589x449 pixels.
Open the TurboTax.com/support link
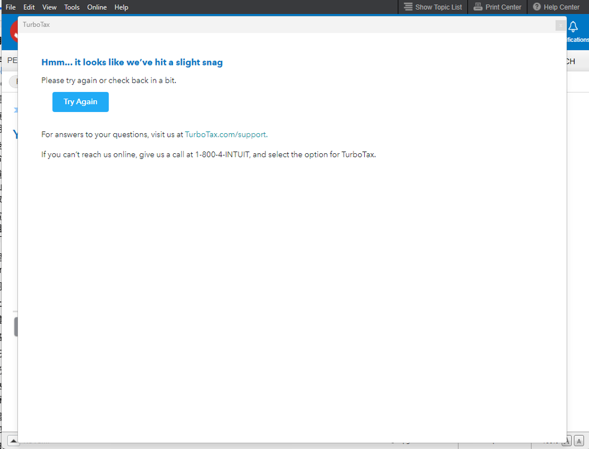(225, 134)
